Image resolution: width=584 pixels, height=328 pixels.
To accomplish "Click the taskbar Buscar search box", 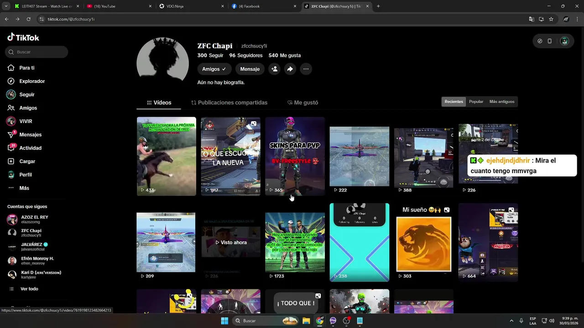I will pyautogui.click(x=266, y=321).
